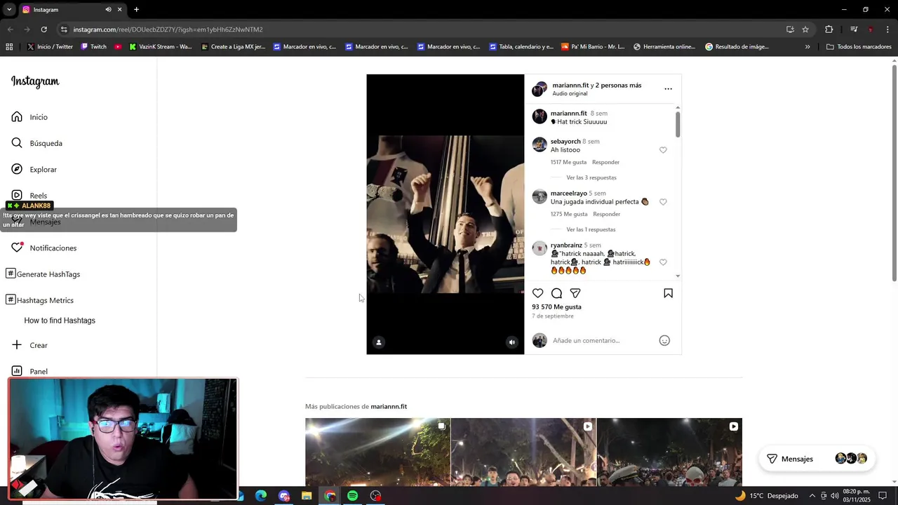Open How to find Hashtags link
Screen dimensions: 898x505
tap(60, 321)
